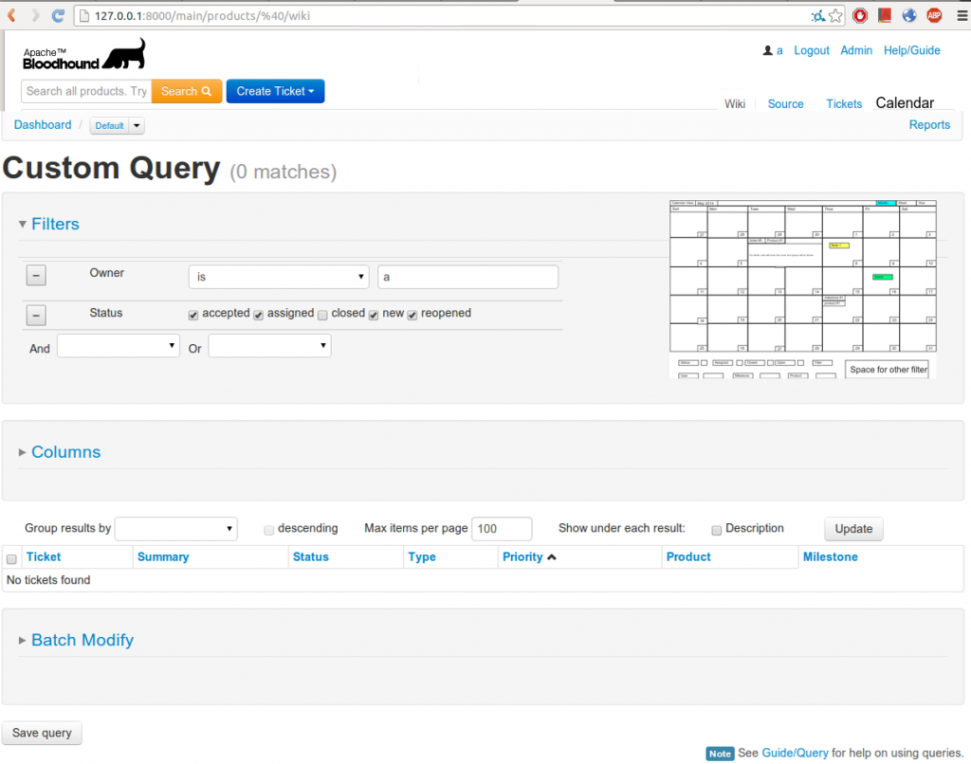
Task: Open the Owner 'is' operator dropdown
Action: [279, 277]
